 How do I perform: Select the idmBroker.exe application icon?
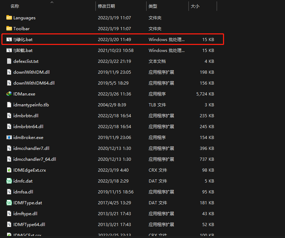click(x=9, y=137)
